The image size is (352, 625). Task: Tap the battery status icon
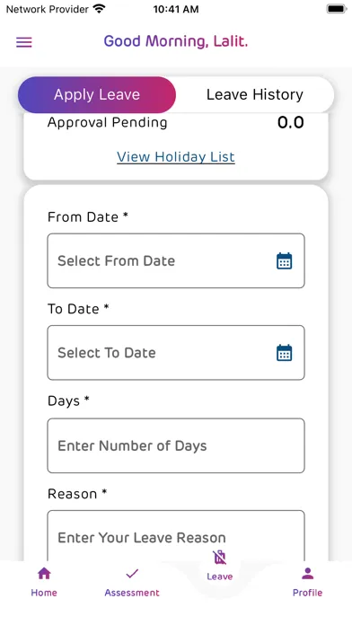(337, 9)
